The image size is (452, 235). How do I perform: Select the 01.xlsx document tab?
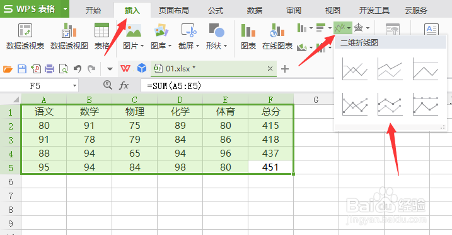pos(213,69)
